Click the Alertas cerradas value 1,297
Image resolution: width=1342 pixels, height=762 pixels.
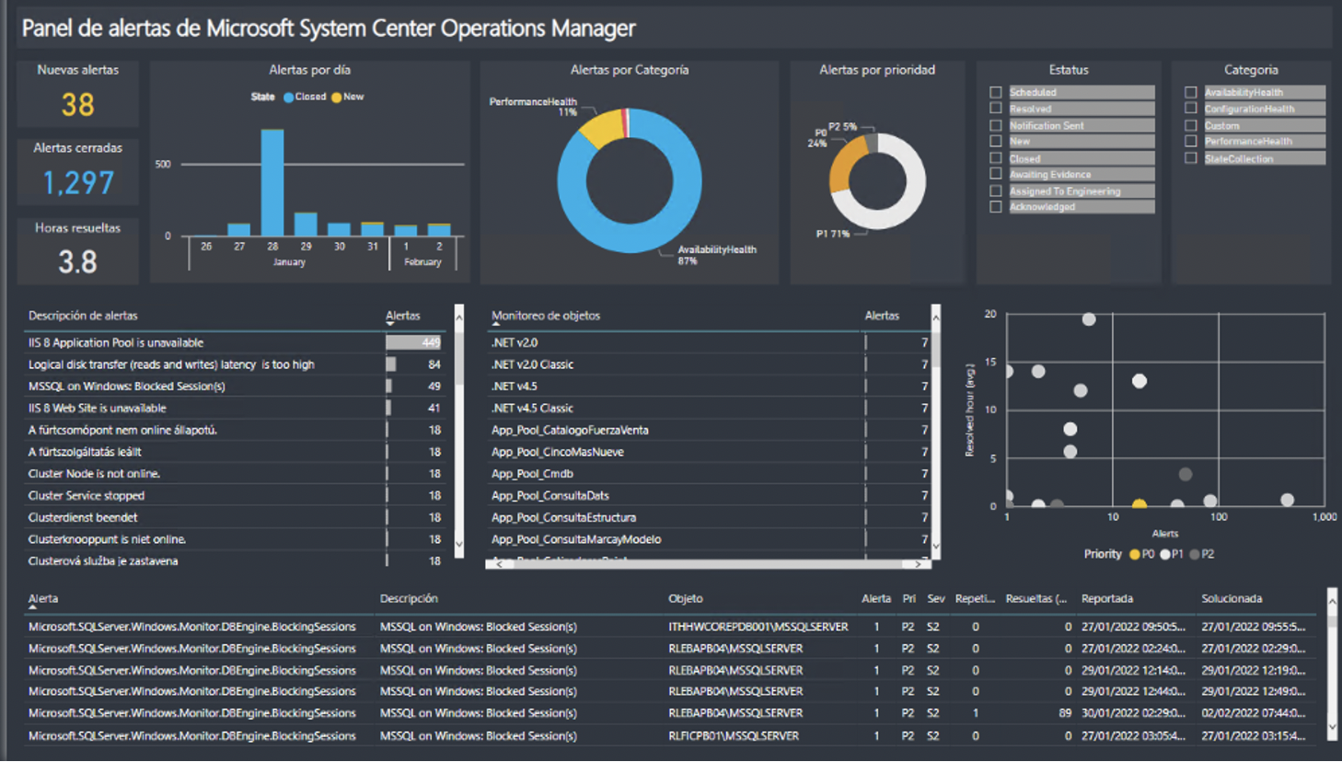78,183
